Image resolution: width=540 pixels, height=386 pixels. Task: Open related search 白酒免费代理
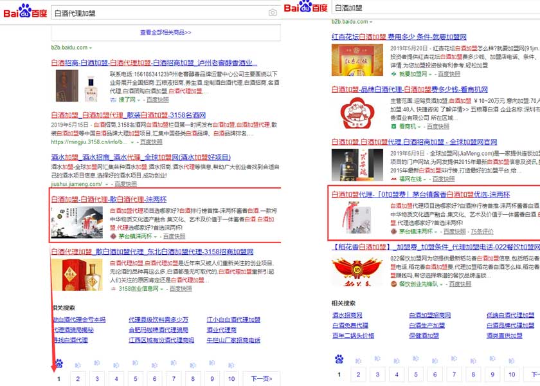tap(350, 326)
